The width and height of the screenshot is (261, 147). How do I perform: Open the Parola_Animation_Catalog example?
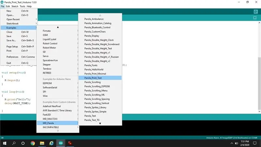point(100,23)
